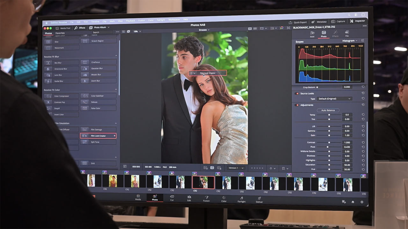Toggle favorite star on Film Look Creator
Viewport: 408px width, 229px height.
click(114, 136)
